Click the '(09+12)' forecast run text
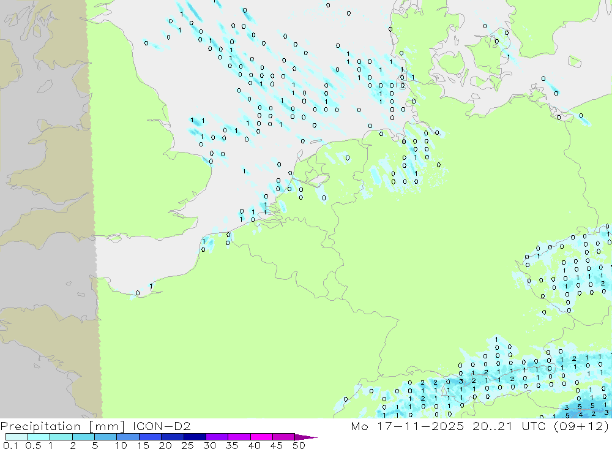This screenshot has width=612, height=449. click(x=581, y=426)
